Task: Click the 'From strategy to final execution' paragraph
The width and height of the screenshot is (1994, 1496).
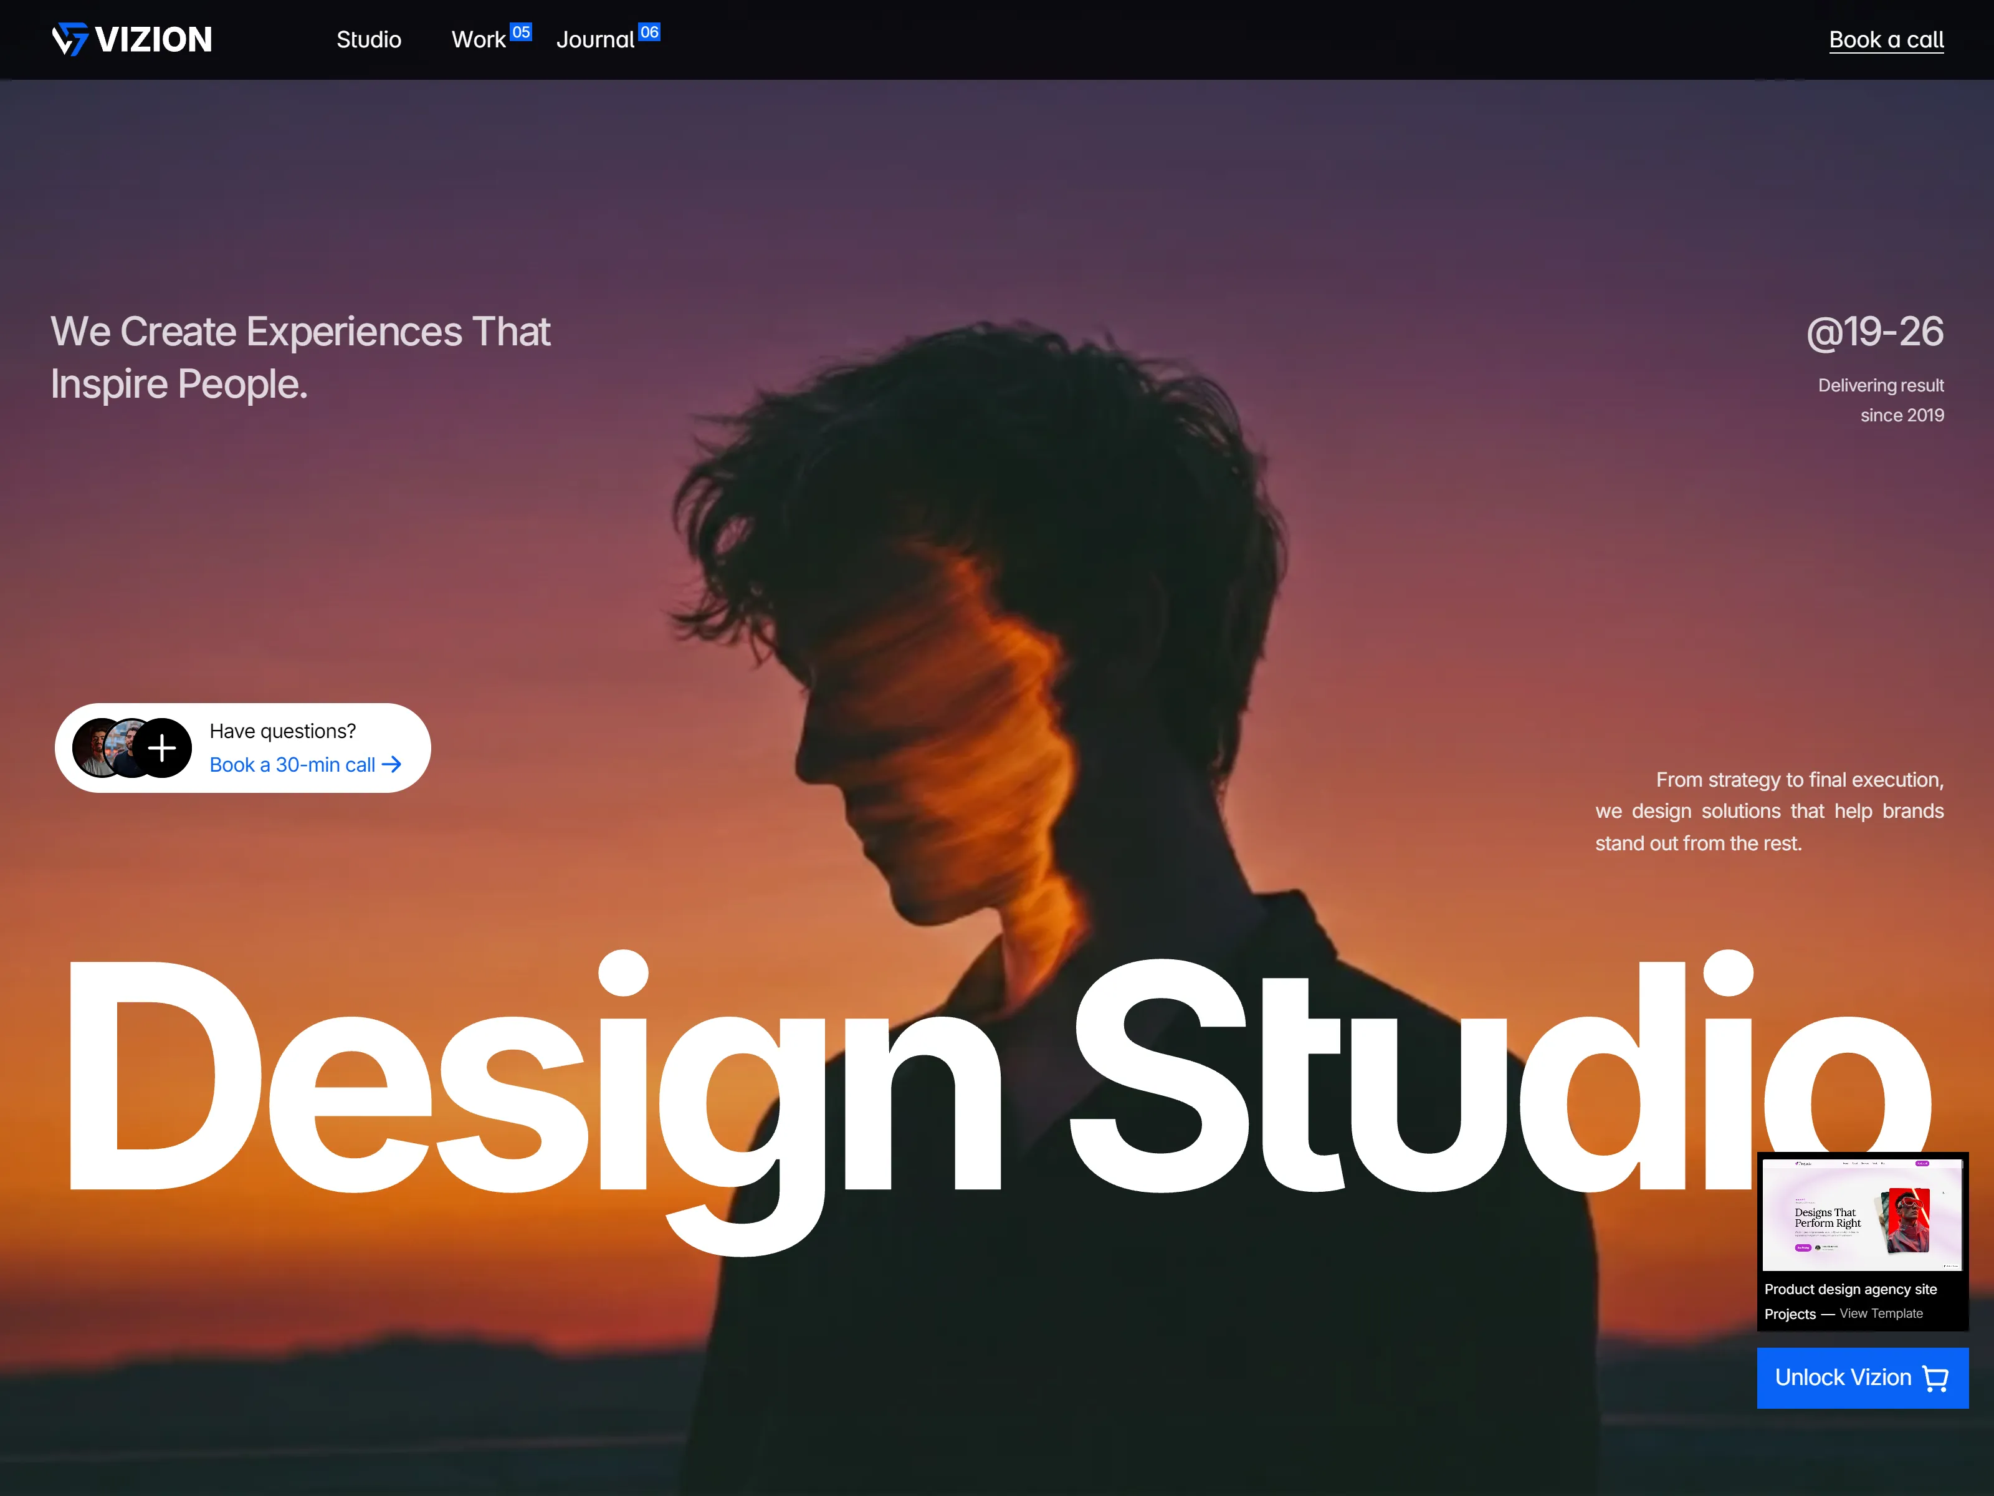Action: [x=1770, y=812]
